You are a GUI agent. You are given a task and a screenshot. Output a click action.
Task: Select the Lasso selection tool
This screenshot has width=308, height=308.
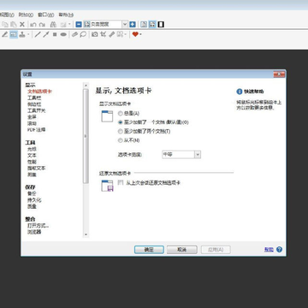tap(83, 34)
